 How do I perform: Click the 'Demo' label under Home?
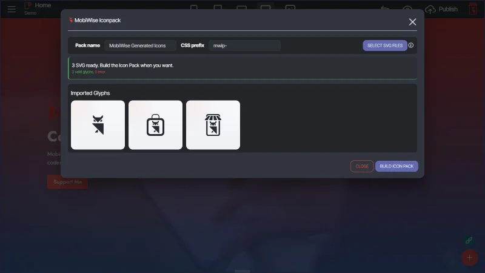pyautogui.click(x=30, y=13)
